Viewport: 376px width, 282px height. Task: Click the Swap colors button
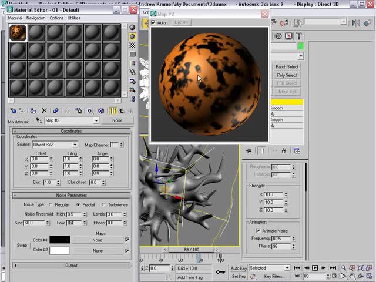click(22, 245)
